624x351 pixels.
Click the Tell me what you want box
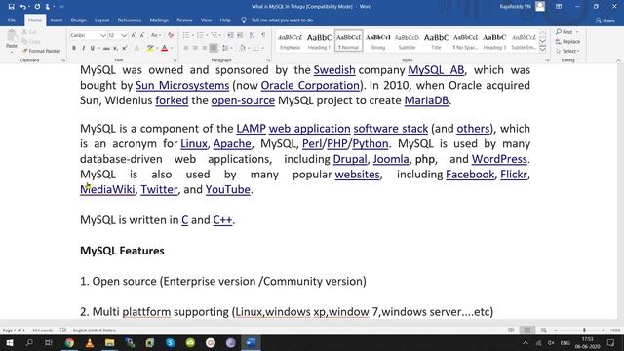[x=282, y=19]
